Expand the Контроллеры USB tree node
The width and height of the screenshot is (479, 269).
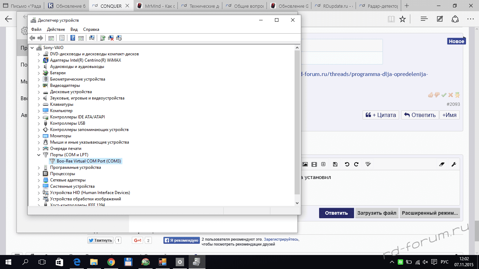click(x=39, y=123)
